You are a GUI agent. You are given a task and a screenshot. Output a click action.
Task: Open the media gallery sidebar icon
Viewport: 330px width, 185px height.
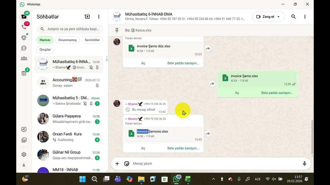24,140
